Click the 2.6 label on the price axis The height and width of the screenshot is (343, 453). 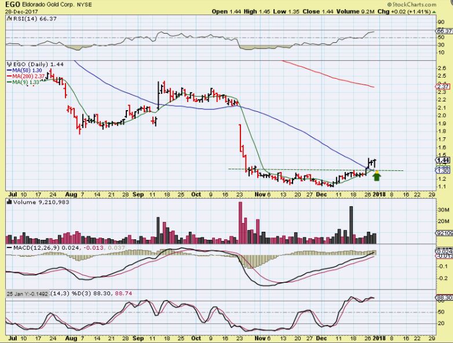(x=442, y=68)
